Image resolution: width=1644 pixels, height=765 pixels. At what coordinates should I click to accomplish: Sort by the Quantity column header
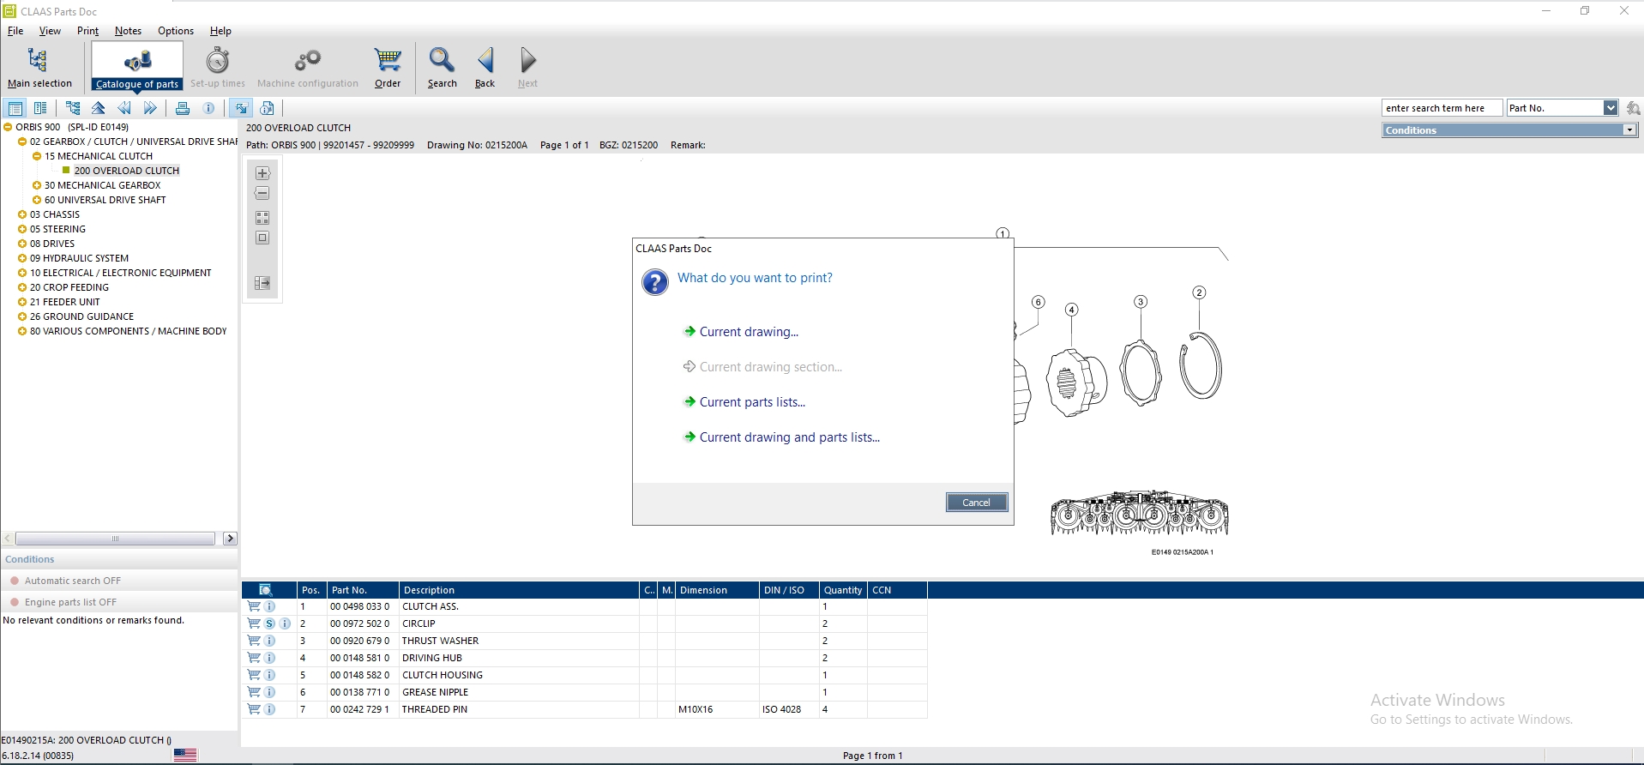point(843,590)
